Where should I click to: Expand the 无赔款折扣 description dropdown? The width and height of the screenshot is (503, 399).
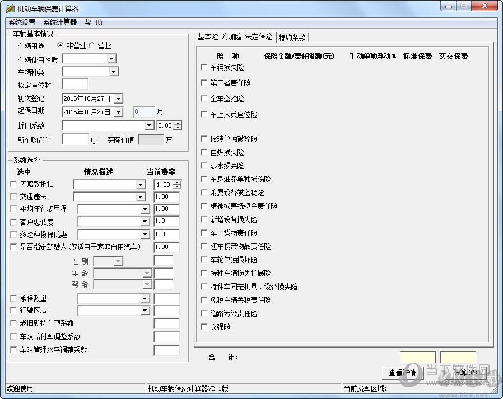coord(140,185)
